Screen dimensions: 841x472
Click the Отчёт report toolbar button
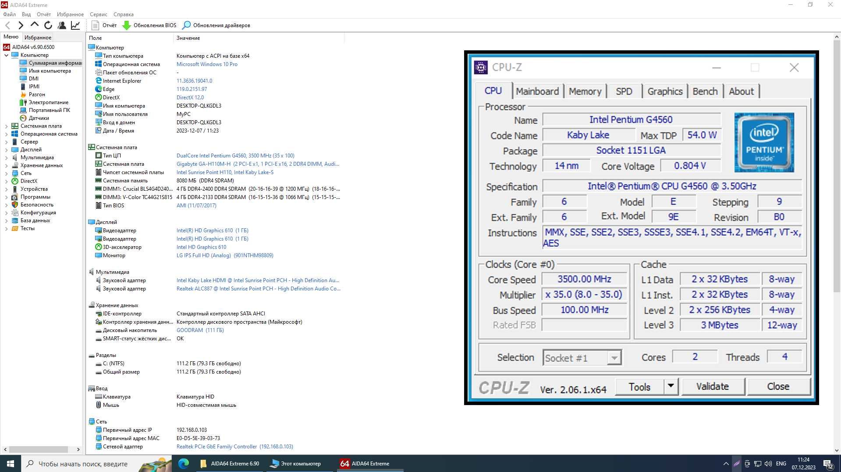coord(104,25)
